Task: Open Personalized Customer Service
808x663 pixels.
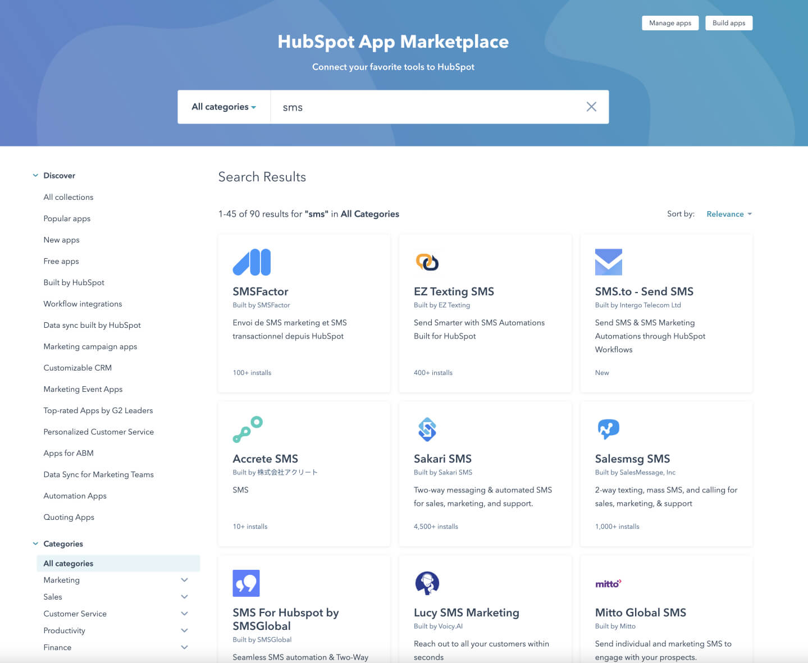Action: tap(99, 432)
